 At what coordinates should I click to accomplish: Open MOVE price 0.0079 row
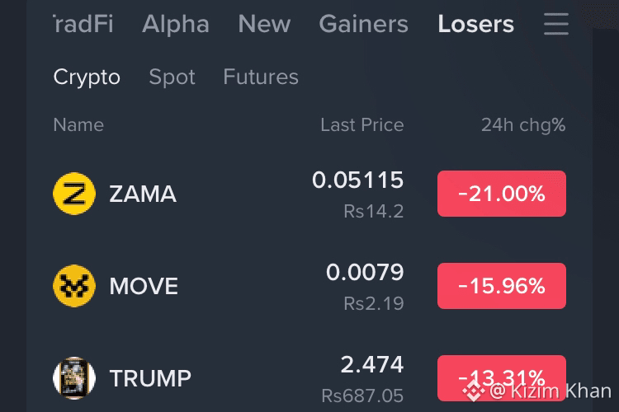tap(309, 286)
